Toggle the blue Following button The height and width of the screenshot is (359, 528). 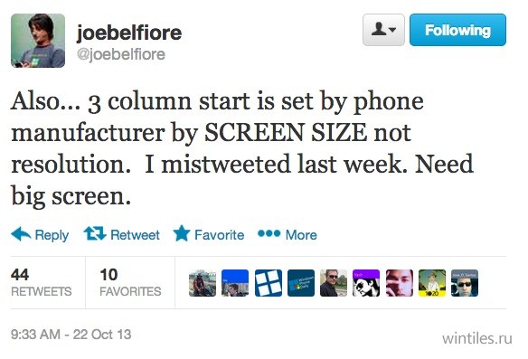(457, 30)
